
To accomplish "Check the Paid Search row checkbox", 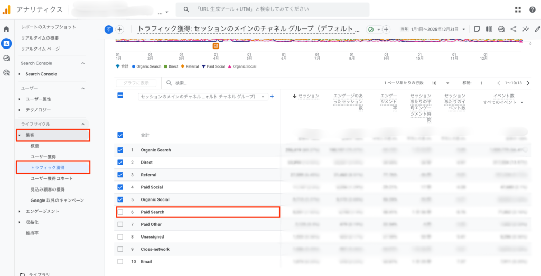I will pyautogui.click(x=120, y=212).
